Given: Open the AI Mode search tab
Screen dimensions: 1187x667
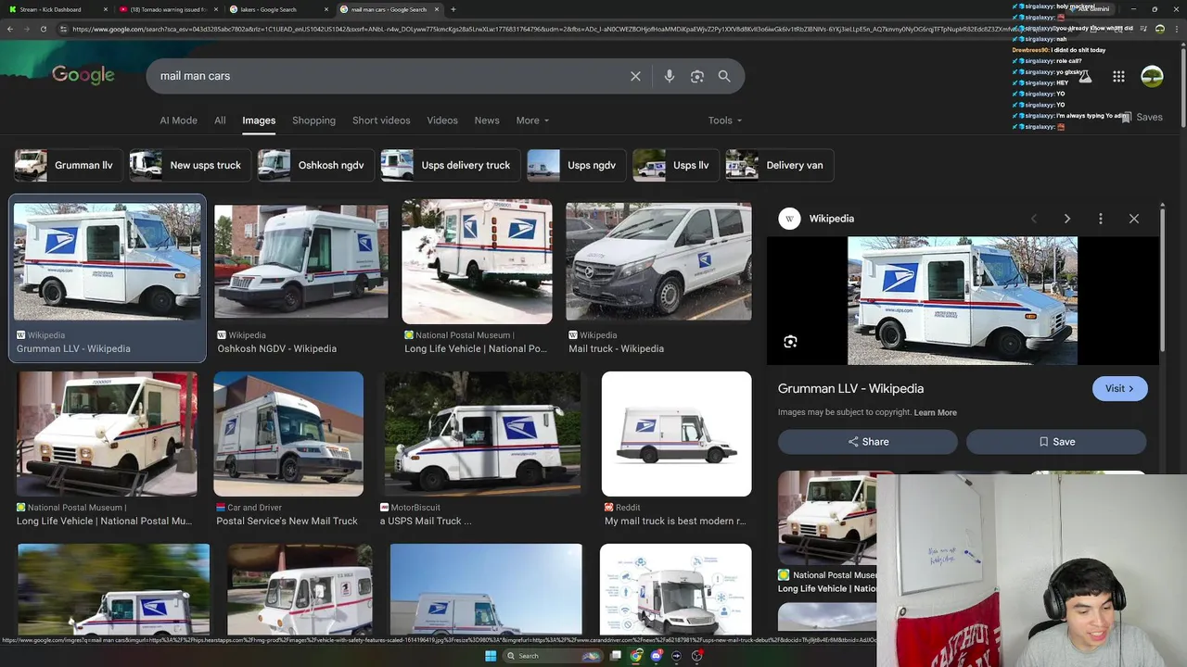Looking at the screenshot, I should (x=178, y=120).
